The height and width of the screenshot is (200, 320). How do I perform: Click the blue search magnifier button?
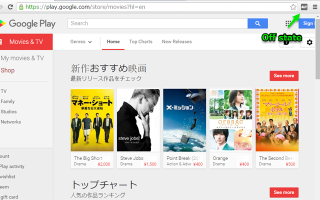tap(257, 23)
